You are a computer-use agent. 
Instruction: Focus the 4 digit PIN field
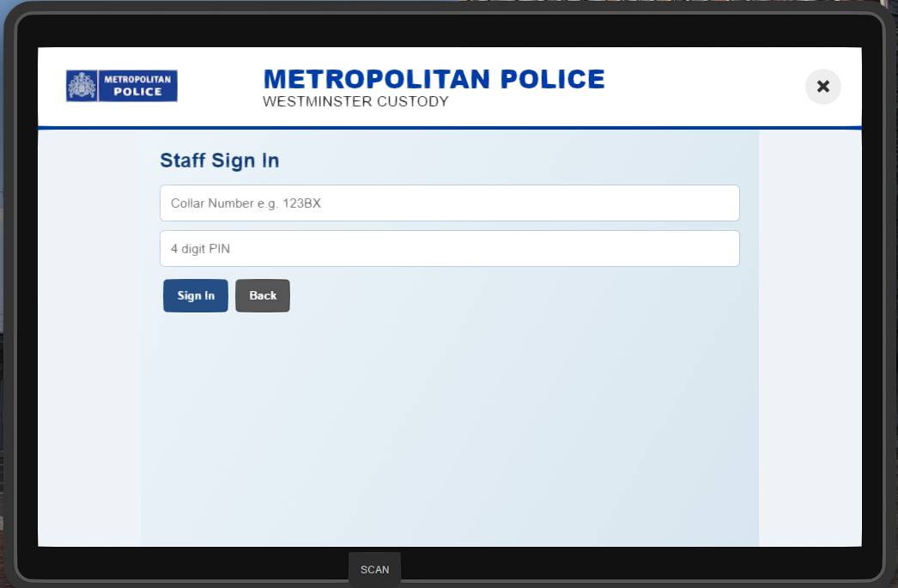coord(450,248)
